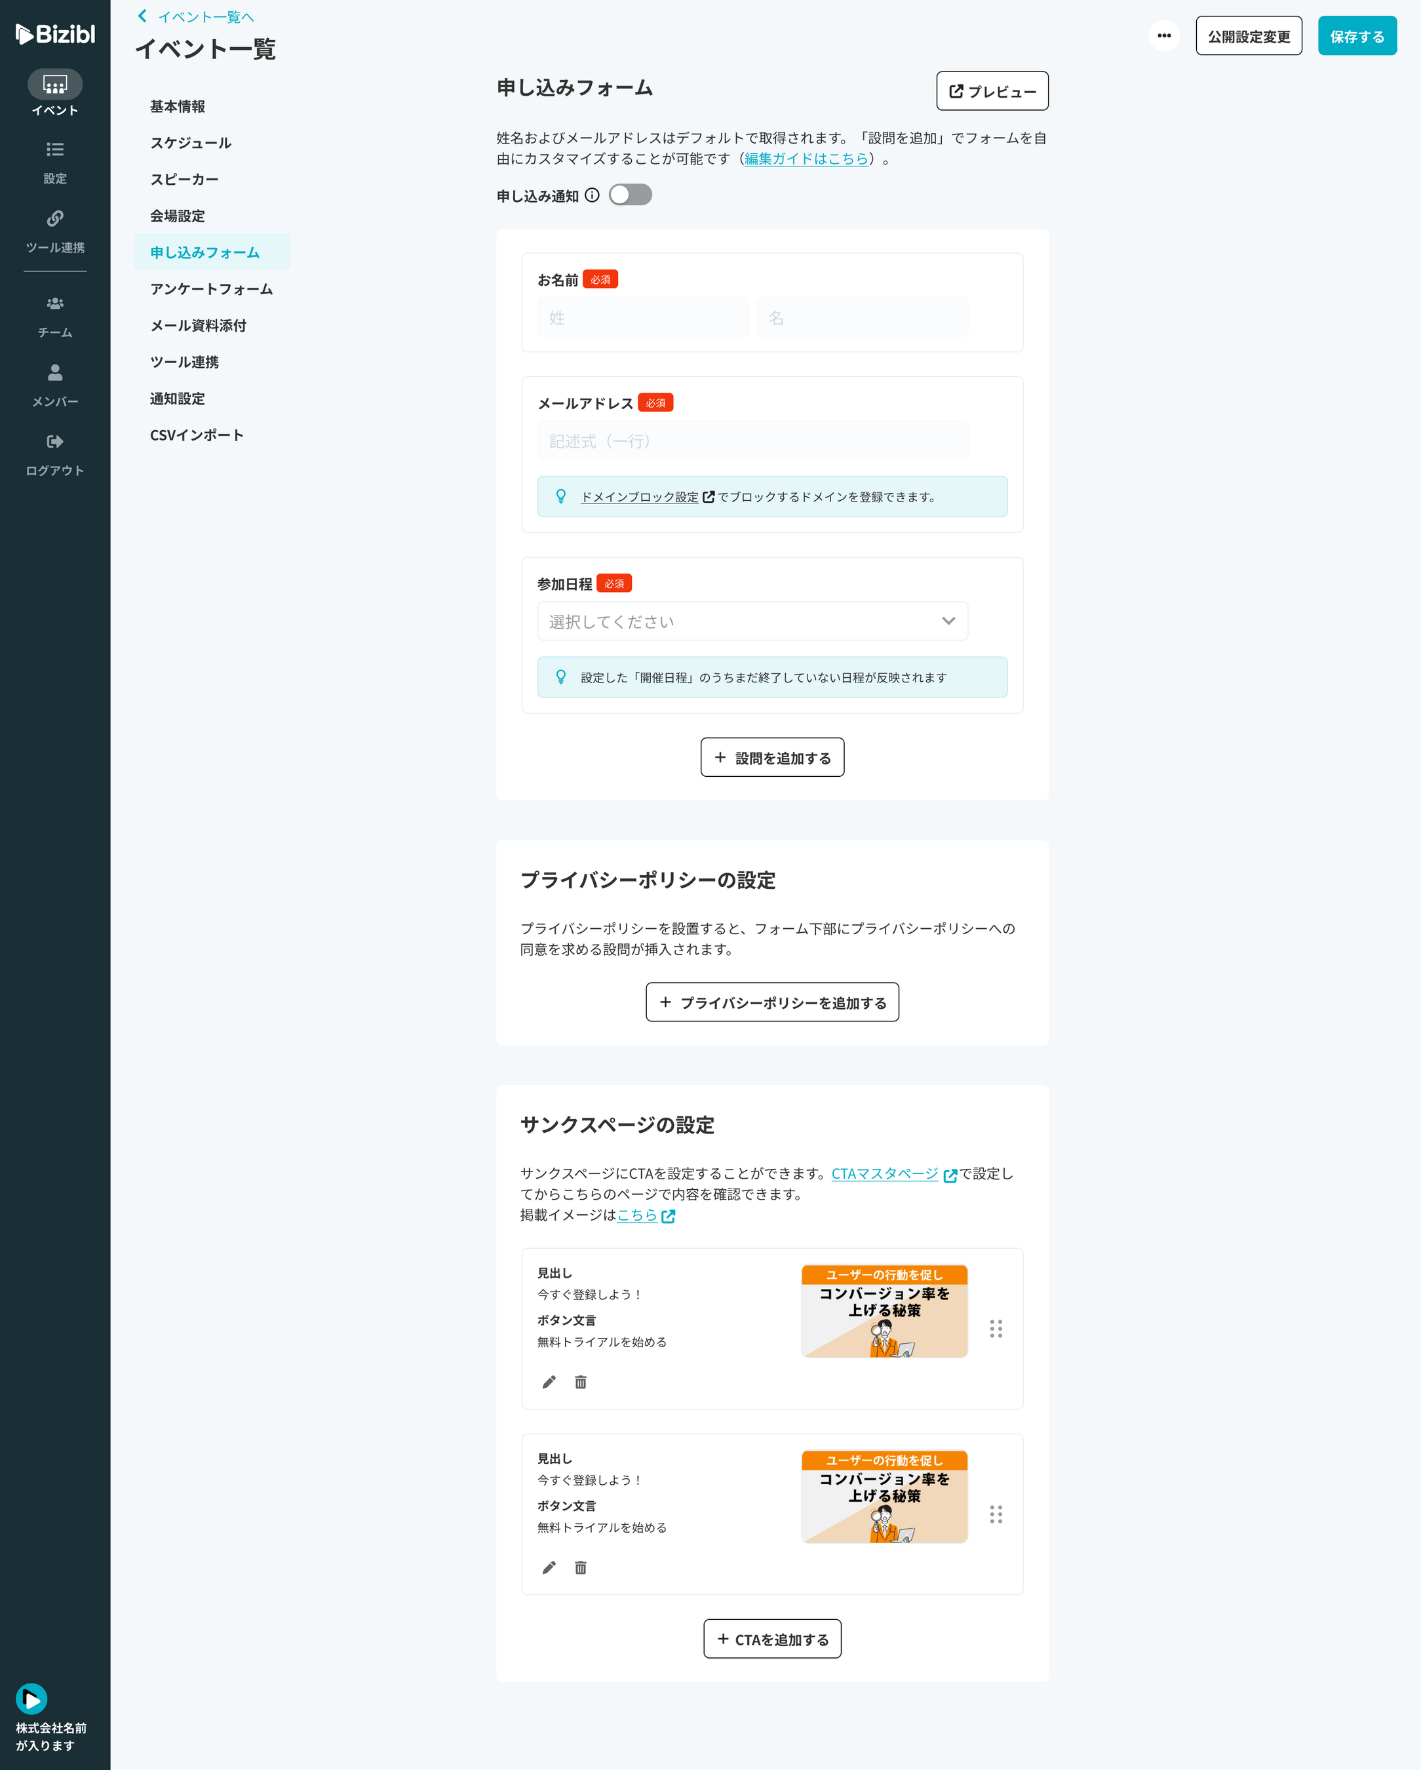
Task: Grab the first CTA drag handle
Action: click(x=996, y=1329)
